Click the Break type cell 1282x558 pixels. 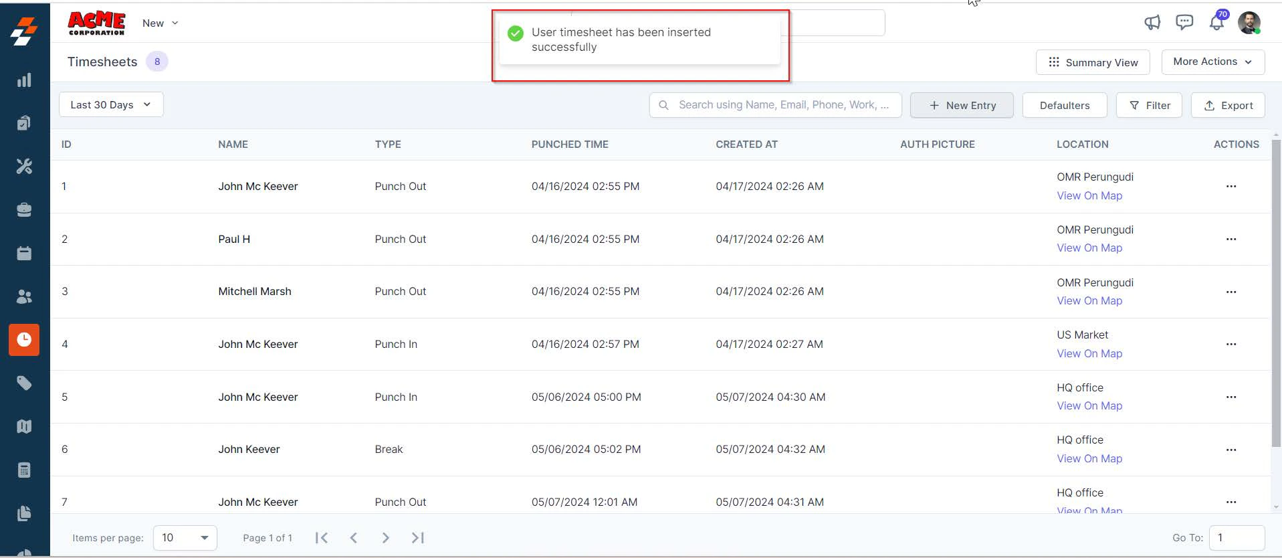pyautogui.click(x=389, y=450)
